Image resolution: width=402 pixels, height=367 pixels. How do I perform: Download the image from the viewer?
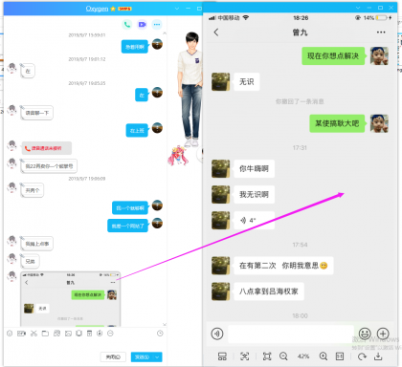click(x=378, y=356)
